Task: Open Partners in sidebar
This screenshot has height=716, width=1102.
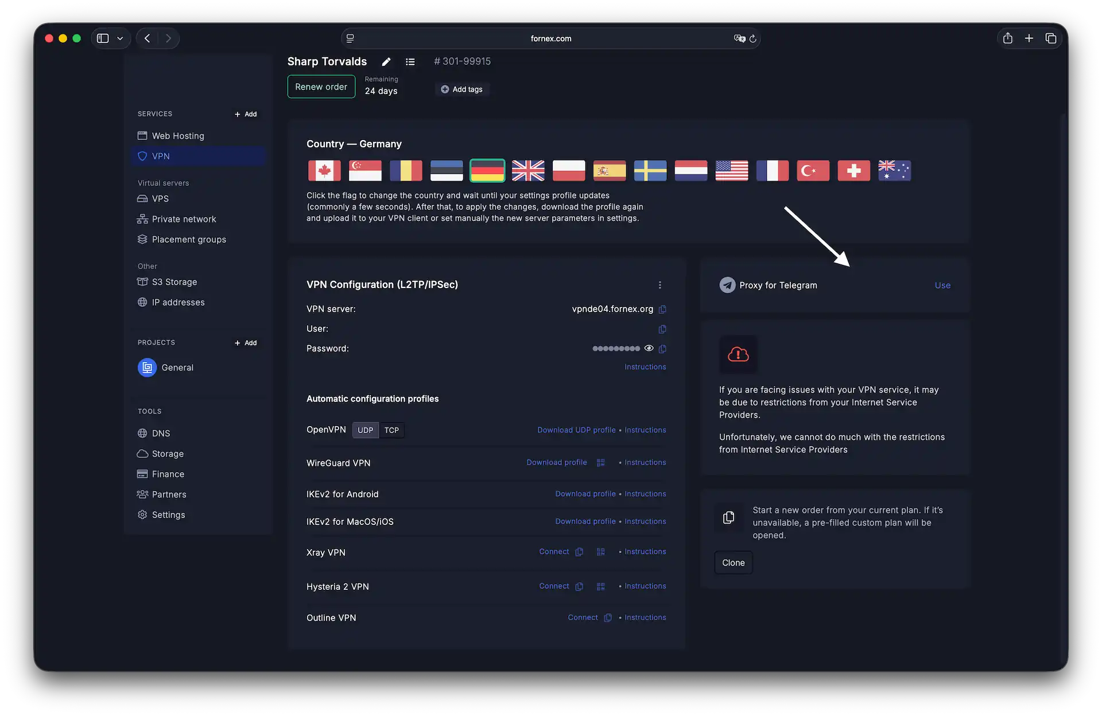Action: pos(198,495)
